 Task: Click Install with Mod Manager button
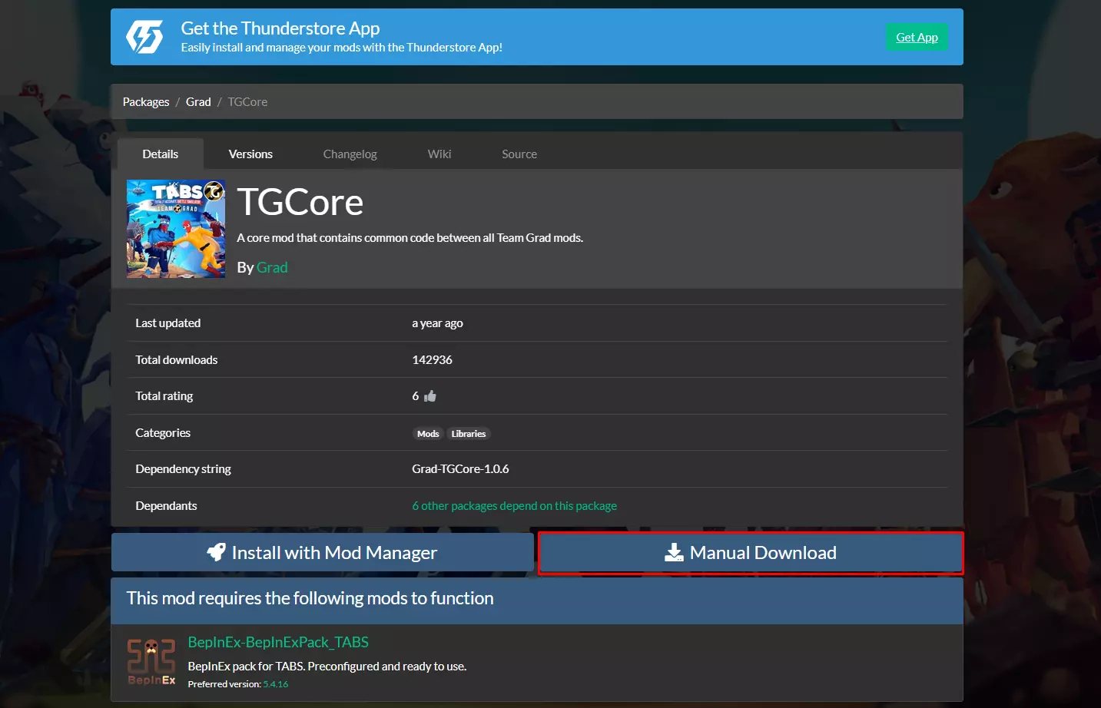[323, 553]
